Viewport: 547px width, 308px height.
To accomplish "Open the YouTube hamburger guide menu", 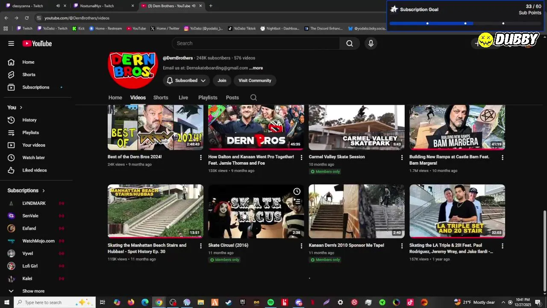I will click(x=11, y=43).
